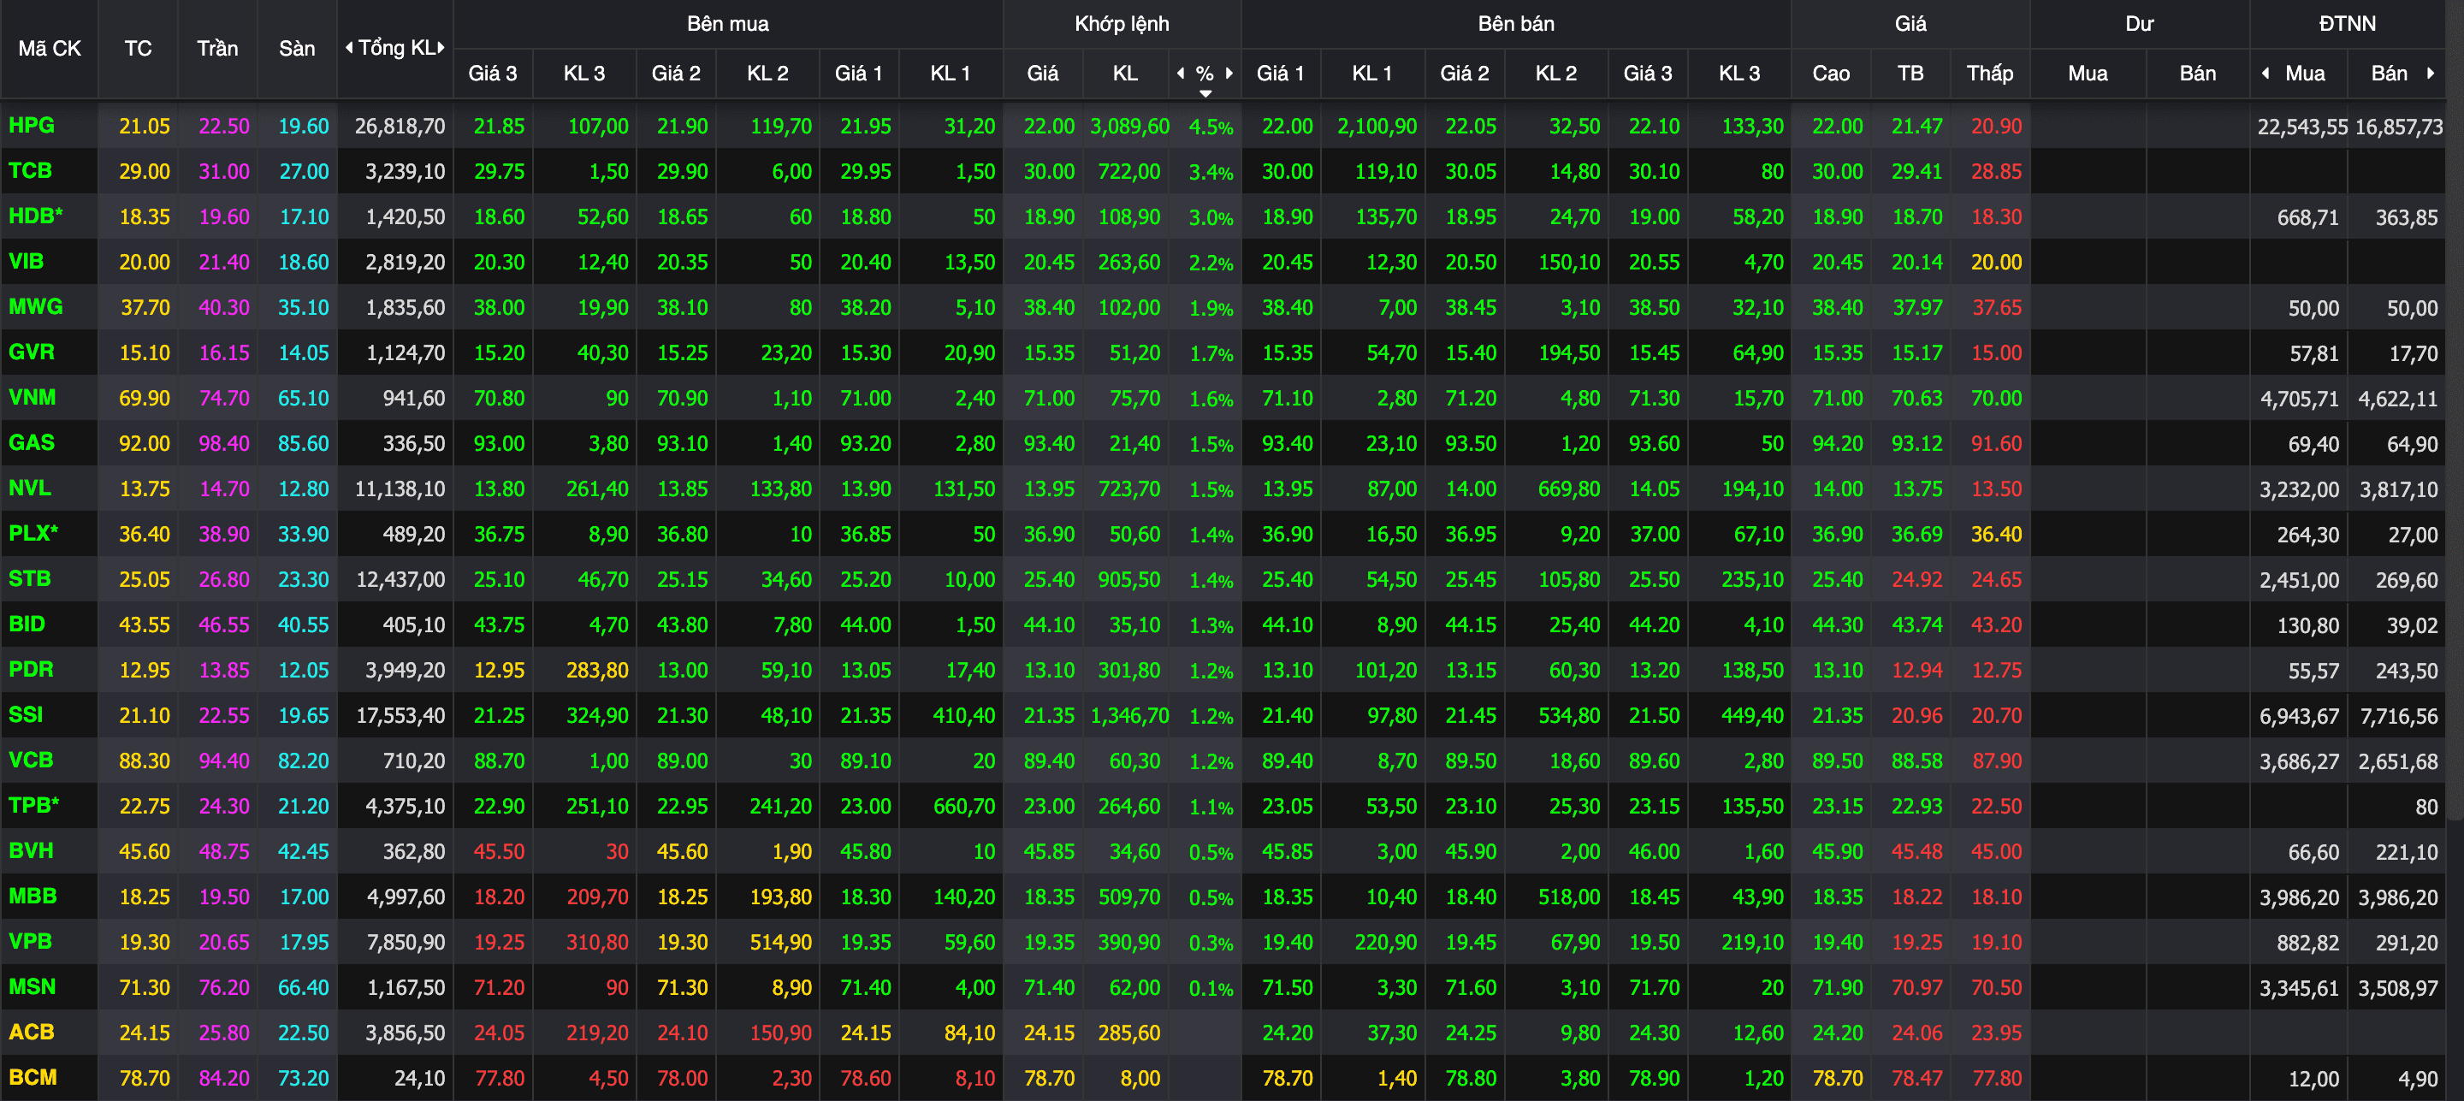The width and height of the screenshot is (2464, 1101).
Task: Click VPB buy volume 514,90
Action: [x=780, y=942]
